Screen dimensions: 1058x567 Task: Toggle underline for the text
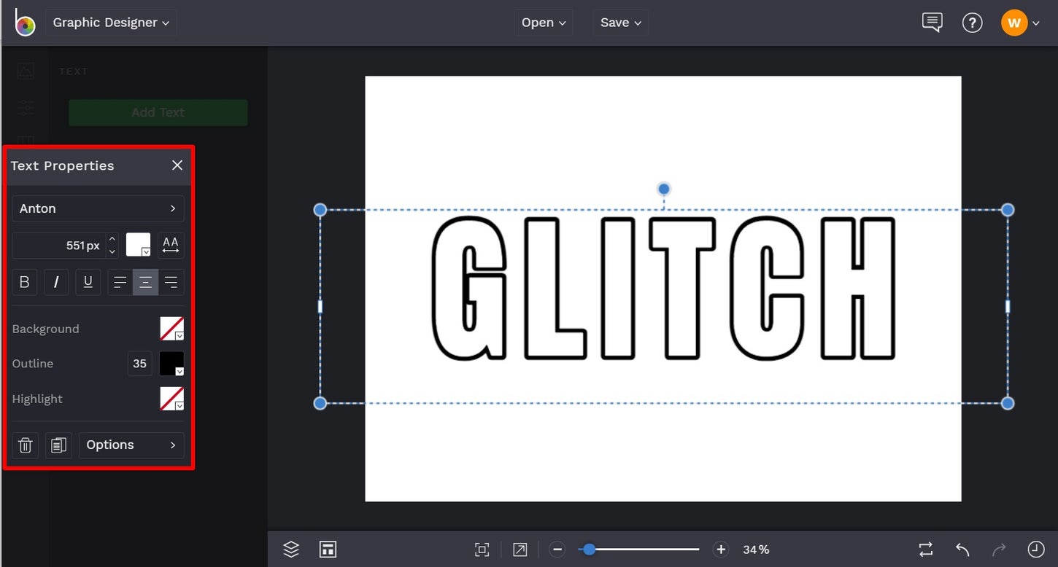88,282
